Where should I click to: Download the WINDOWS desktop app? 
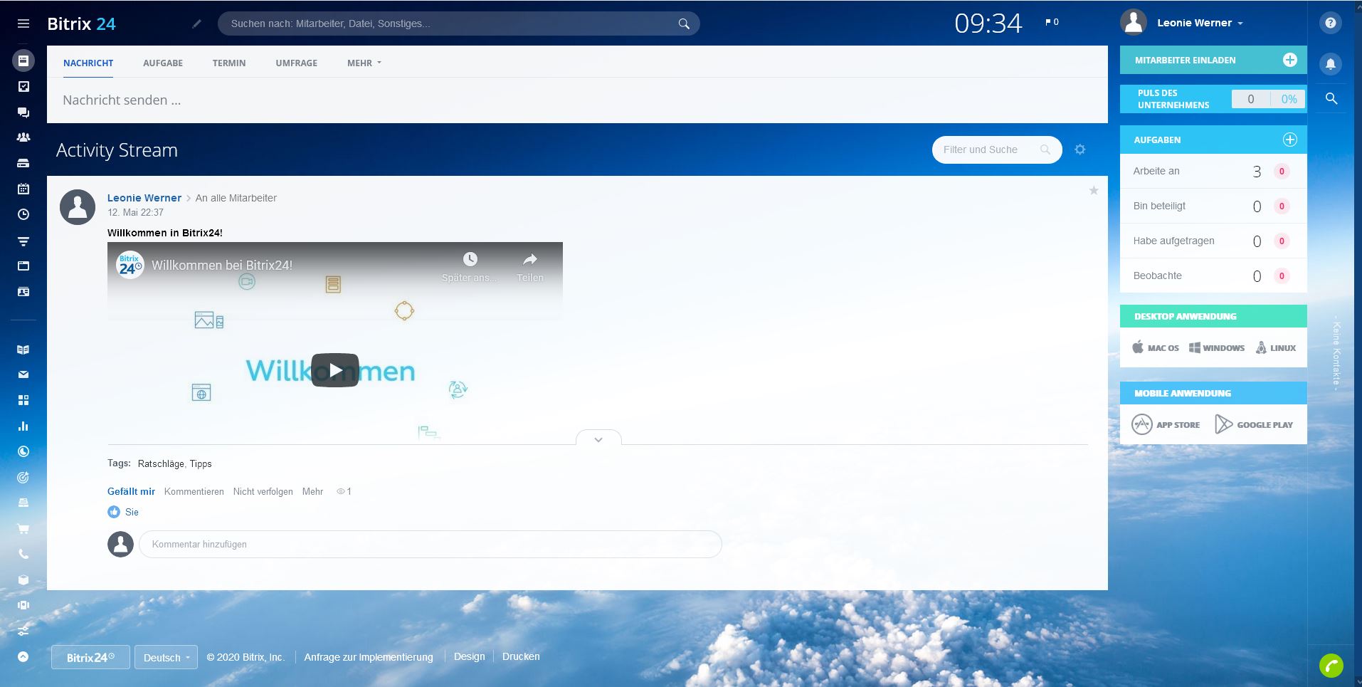click(1217, 347)
